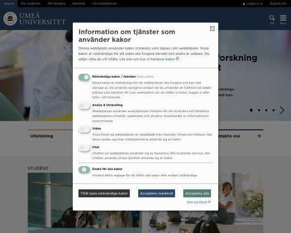Click the Analys & Utveckling label

pyautogui.click(x=107, y=105)
